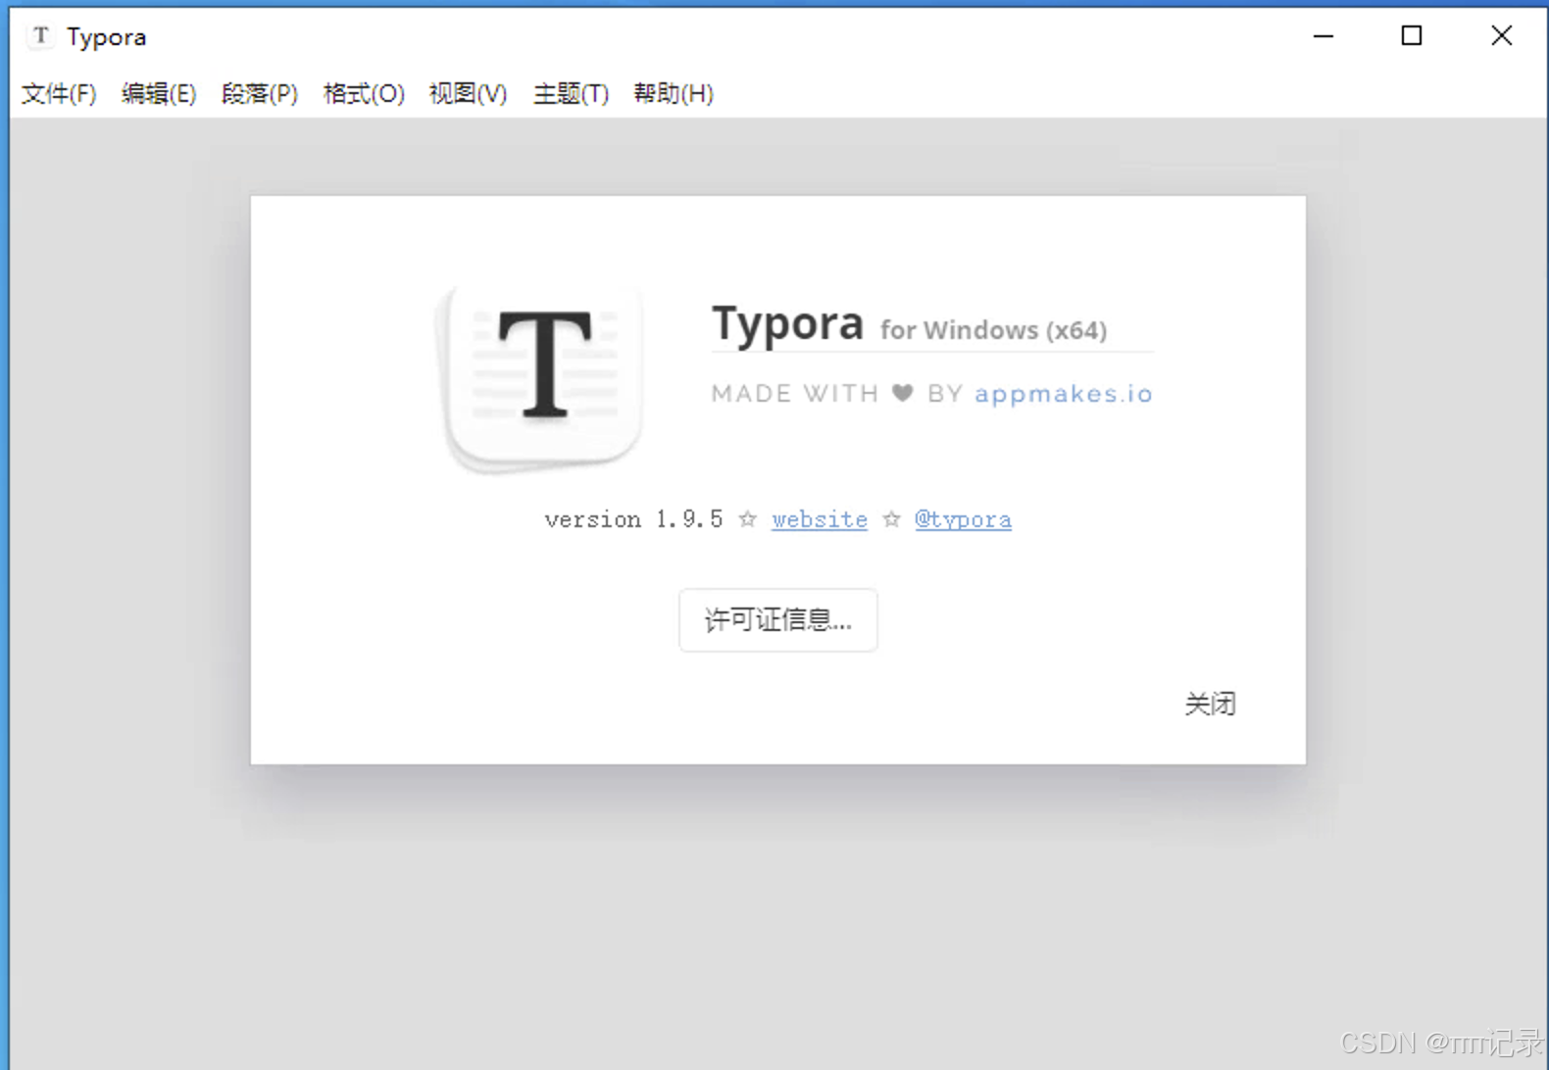Click the Typora title bar icon

(40, 36)
